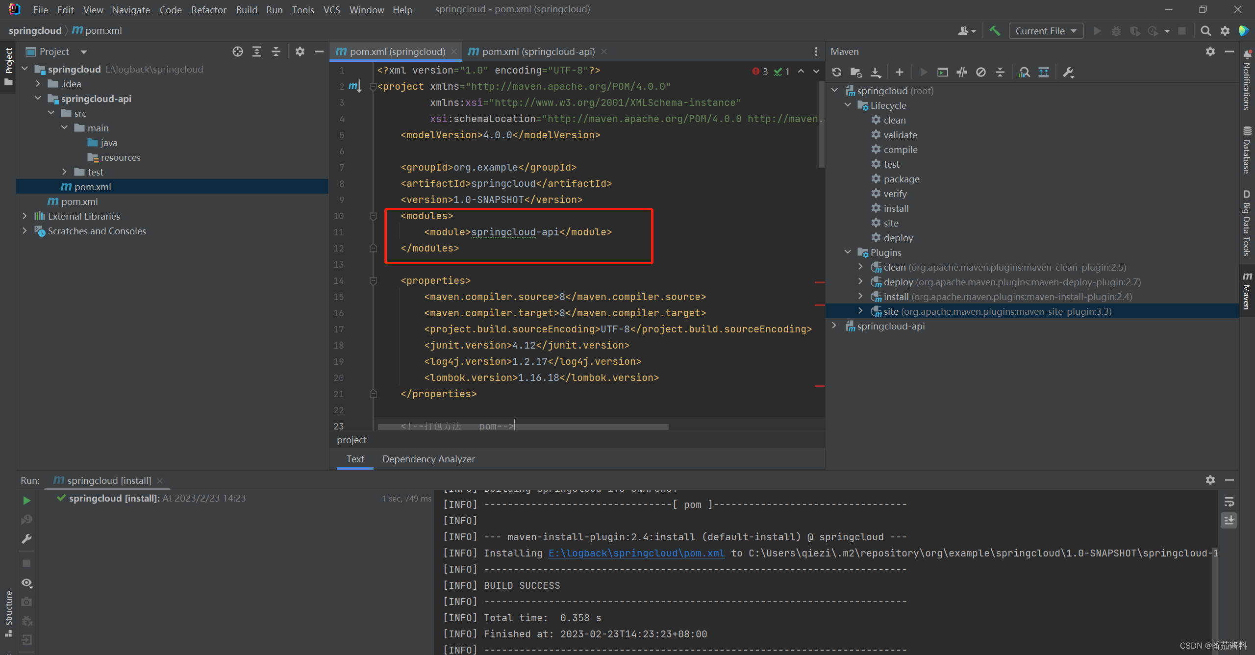1255x655 pixels.
Task: Select the install lifecycle goal
Action: click(896, 208)
